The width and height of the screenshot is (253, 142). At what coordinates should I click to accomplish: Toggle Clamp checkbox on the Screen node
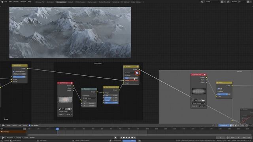click(125, 75)
